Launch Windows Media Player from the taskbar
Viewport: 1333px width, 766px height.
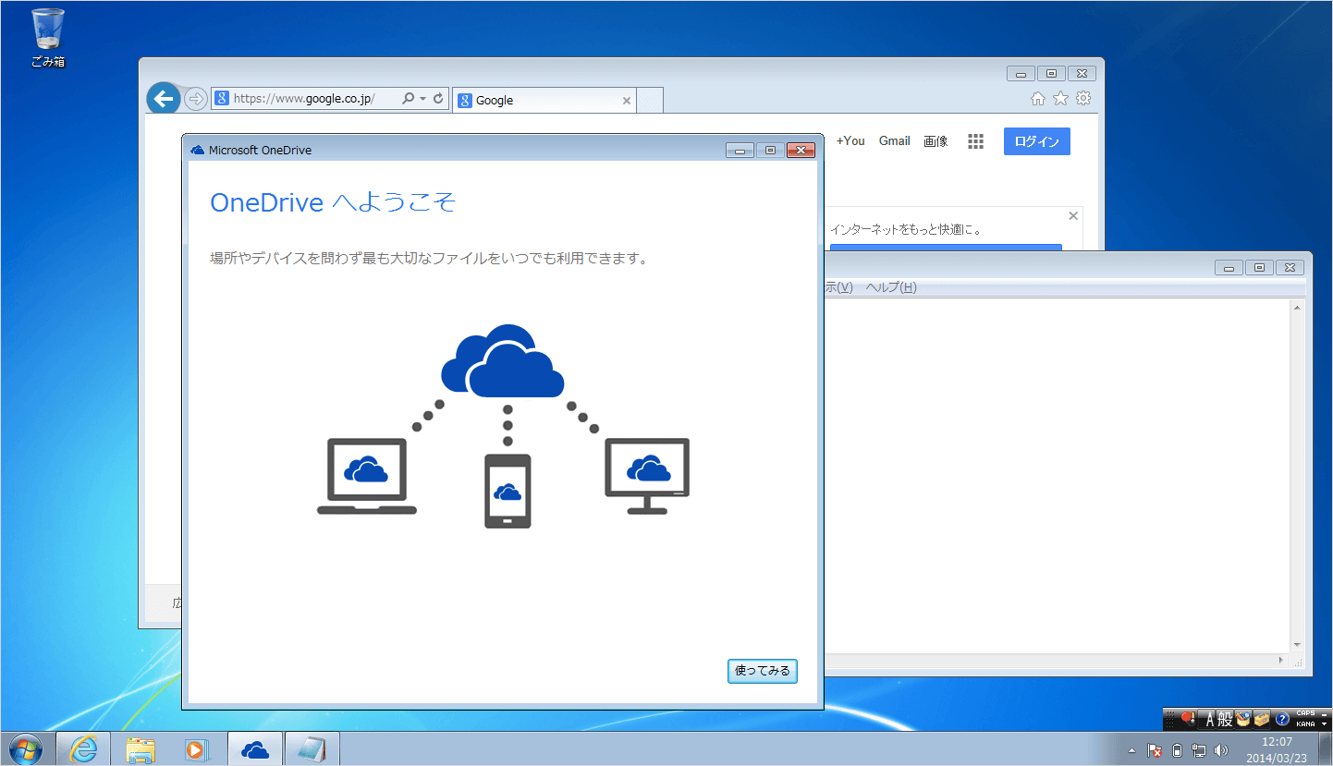(x=198, y=748)
